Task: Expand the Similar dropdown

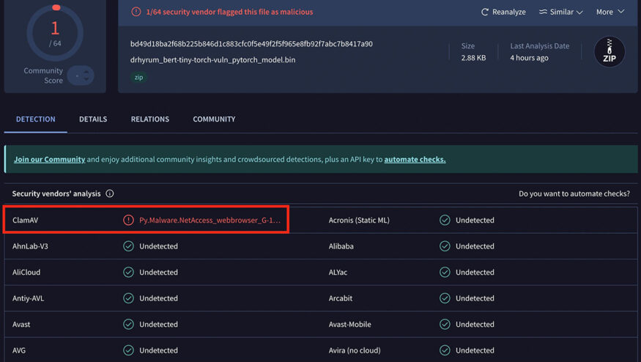Action: [561, 12]
